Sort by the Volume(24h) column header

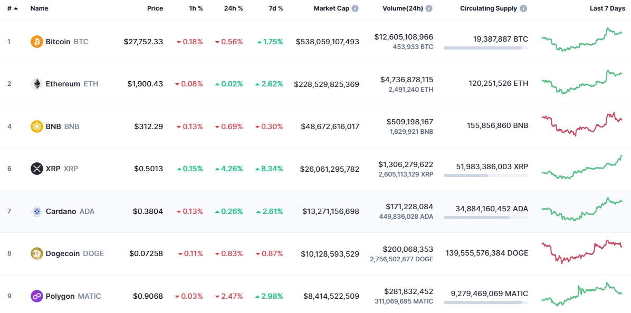click(403, 8)
